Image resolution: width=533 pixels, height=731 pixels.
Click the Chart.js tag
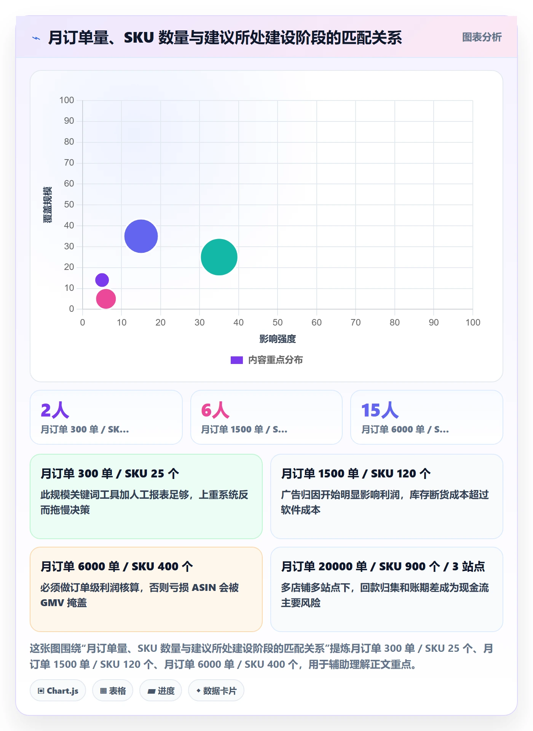pos(58,691)
